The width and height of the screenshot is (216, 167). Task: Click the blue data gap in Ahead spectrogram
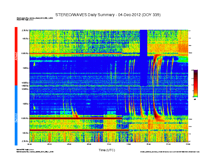pyautogui.click(x=143, y=57)
